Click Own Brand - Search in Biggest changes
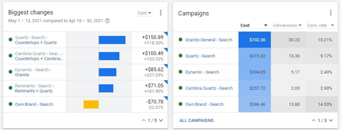 (34, 104)
